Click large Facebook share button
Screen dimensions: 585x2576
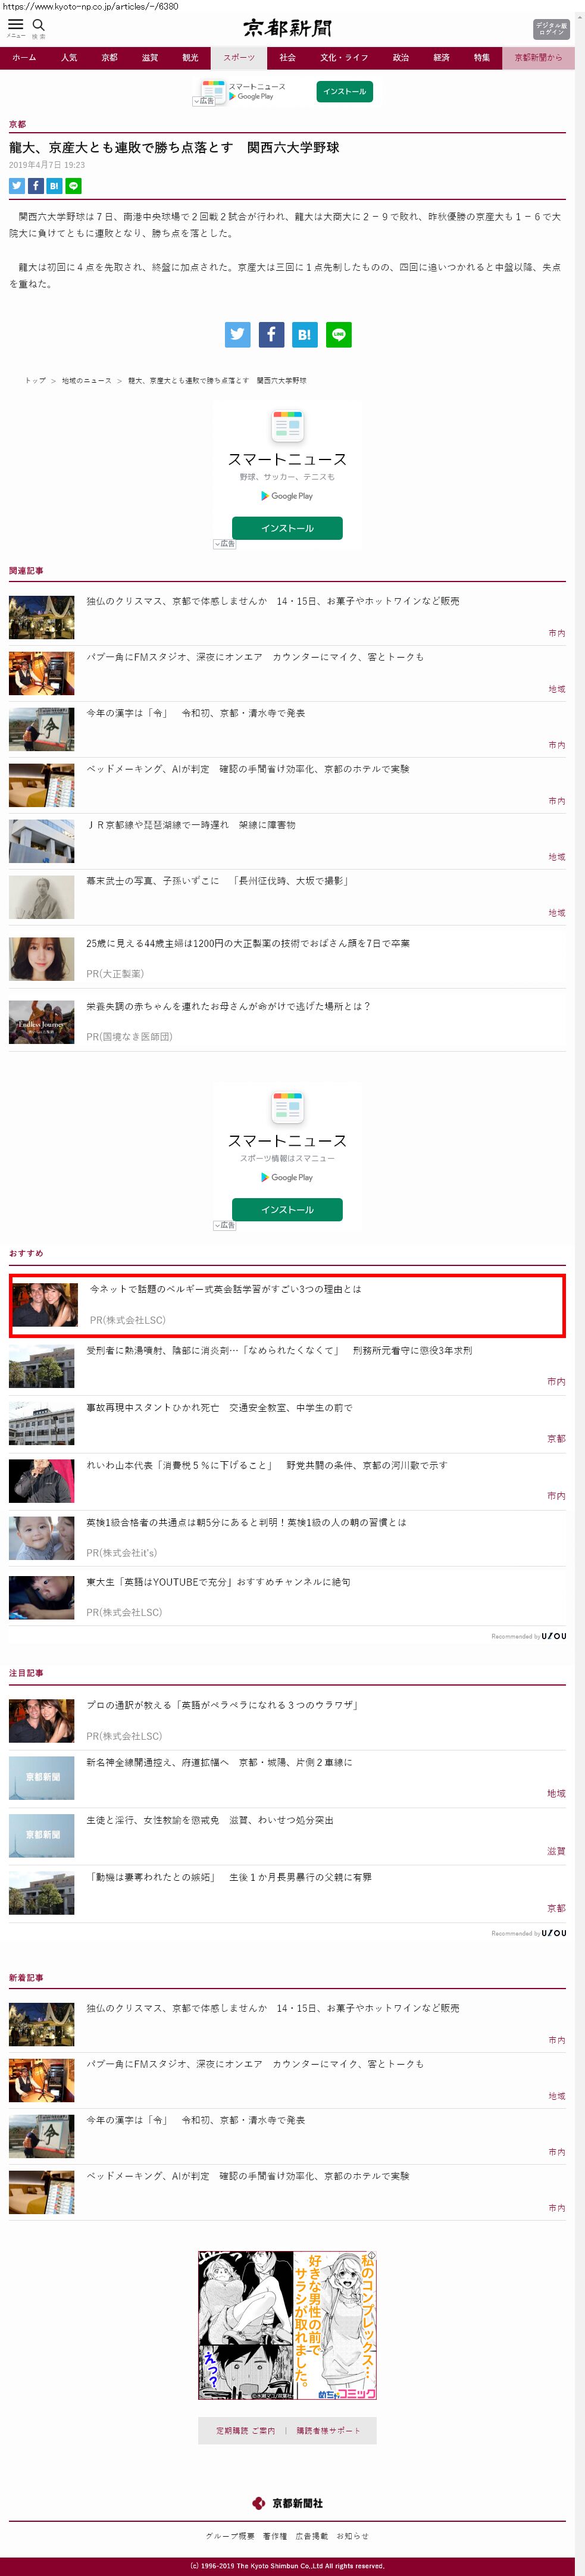pos(271,335)
